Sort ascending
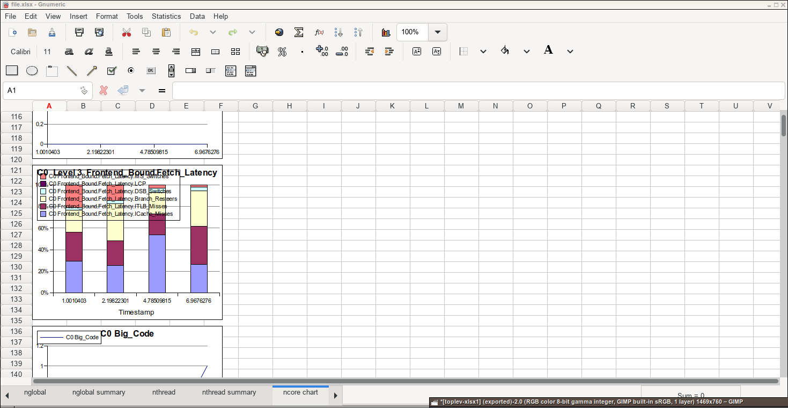 pyautogui.click(x=338, y=32)
